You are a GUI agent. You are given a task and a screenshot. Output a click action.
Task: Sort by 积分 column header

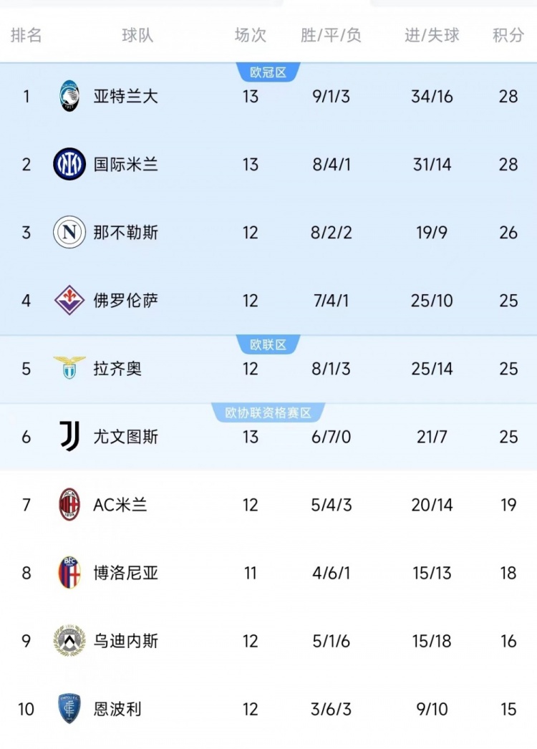[508, 35]
